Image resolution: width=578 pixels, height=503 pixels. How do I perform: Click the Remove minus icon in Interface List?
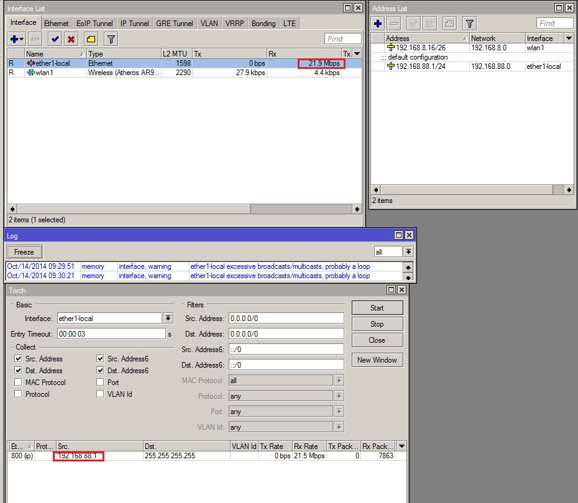point(35,39)
